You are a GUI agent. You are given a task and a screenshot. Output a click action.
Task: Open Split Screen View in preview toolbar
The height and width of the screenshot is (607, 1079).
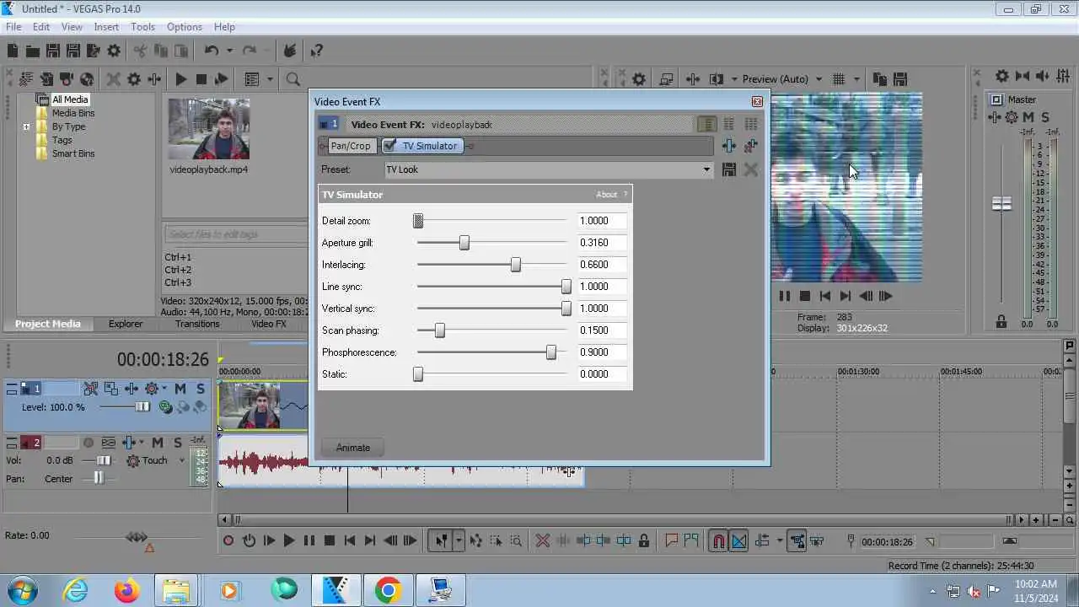click(717, 79)
